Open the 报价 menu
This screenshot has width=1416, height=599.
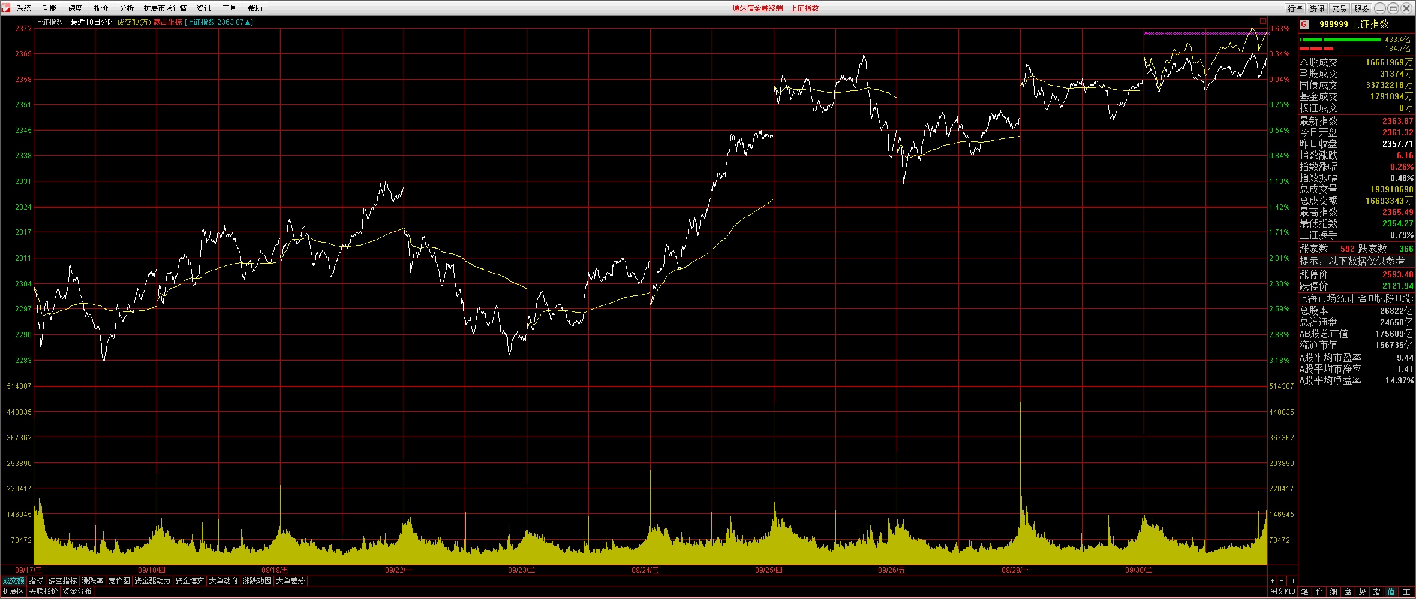click(101, 8)
